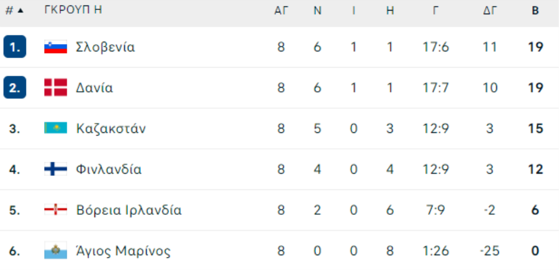Screen dimensions: 559x270
Task: Sort by the ΑΓ column header
Action: tap(281, 11)
